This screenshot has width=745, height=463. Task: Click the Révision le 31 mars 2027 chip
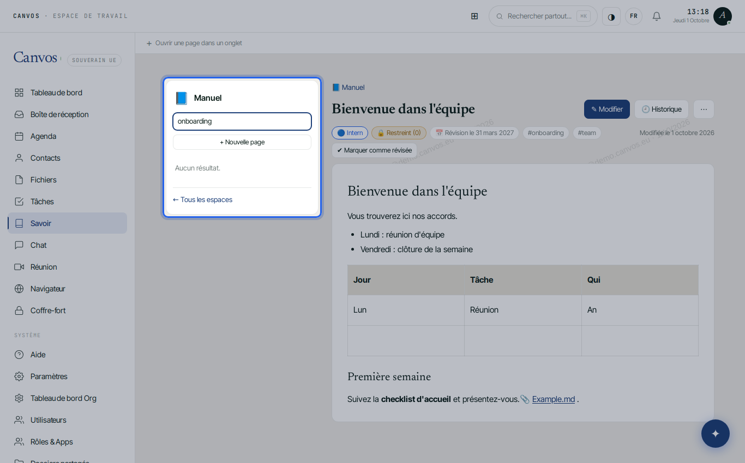(x=474, y=133)
